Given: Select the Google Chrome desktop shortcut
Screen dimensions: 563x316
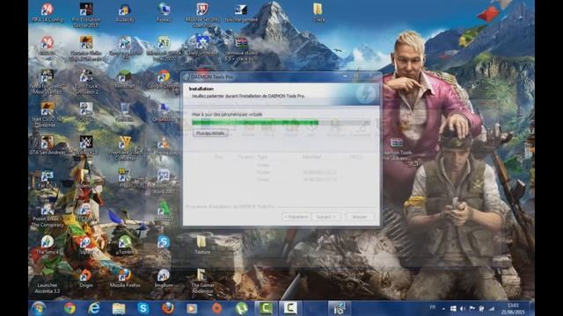Looking at the screenshot, I should (x=164, y=80).
